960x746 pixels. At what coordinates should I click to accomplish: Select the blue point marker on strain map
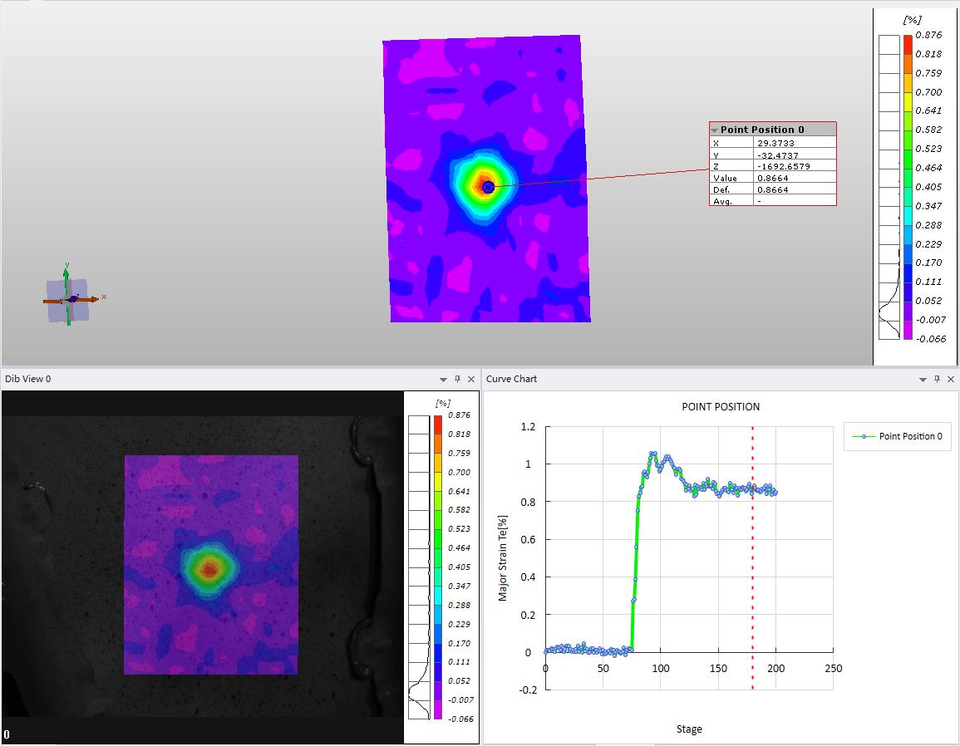coord(488,188)
